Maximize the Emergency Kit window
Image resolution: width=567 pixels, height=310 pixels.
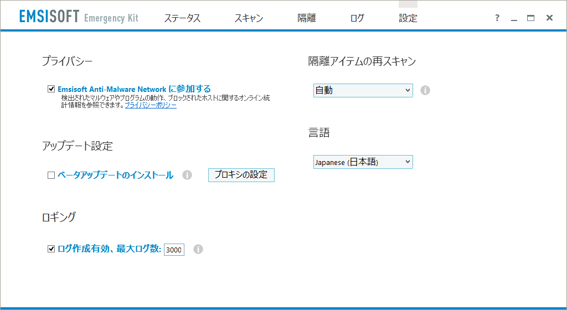(530, 18)
